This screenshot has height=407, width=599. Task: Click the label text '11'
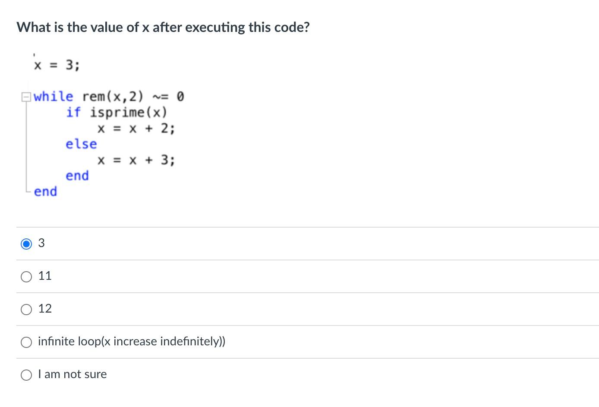(45, 276)
